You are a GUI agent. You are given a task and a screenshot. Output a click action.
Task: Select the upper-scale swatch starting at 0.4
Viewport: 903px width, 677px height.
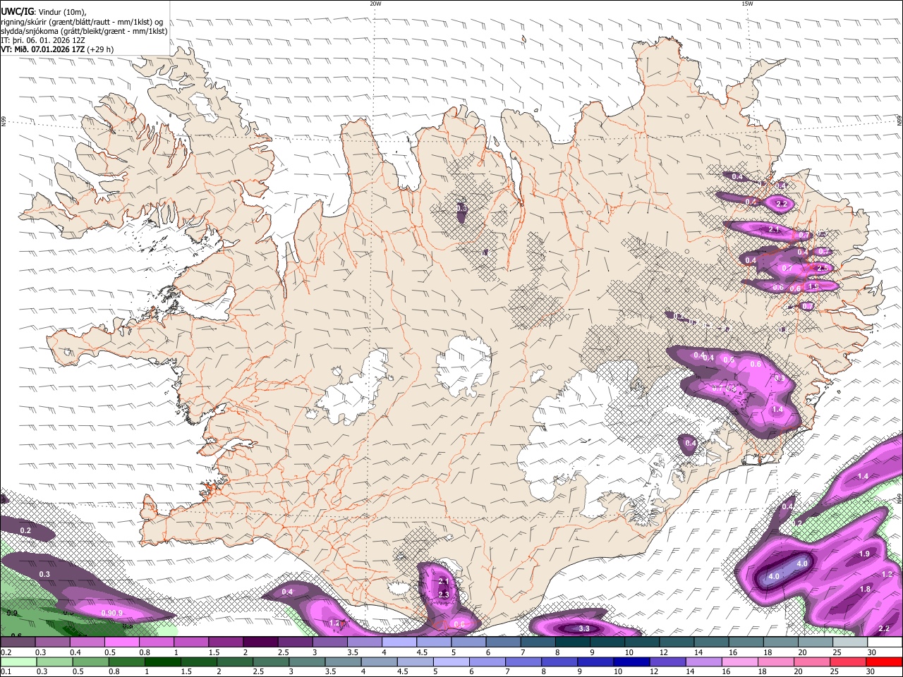click(x=87, y=642)
